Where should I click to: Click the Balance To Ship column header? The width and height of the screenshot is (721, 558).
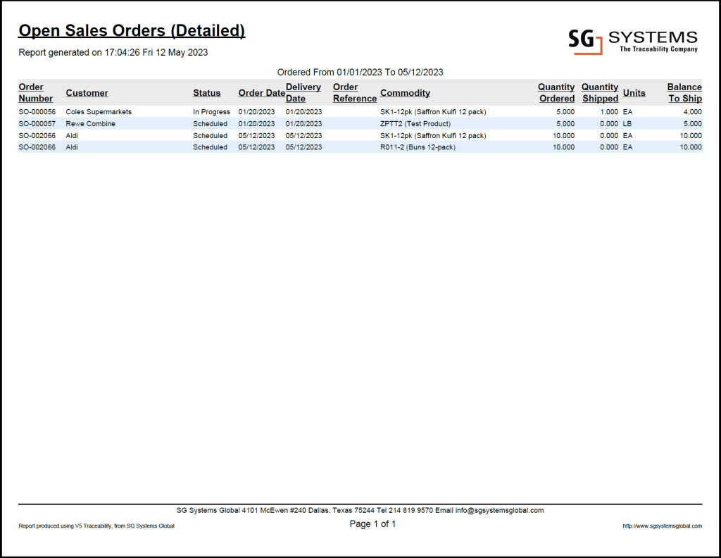[684, 92]
